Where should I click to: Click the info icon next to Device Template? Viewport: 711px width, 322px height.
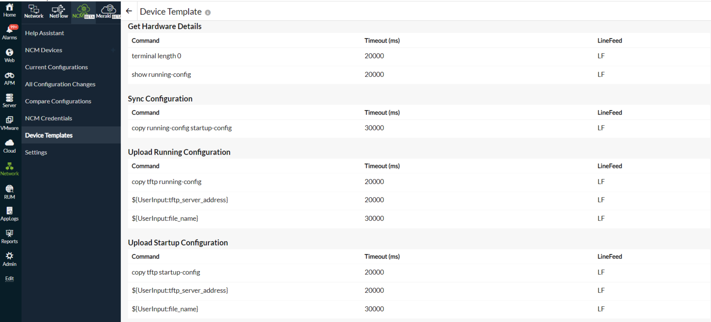(208, 13)
